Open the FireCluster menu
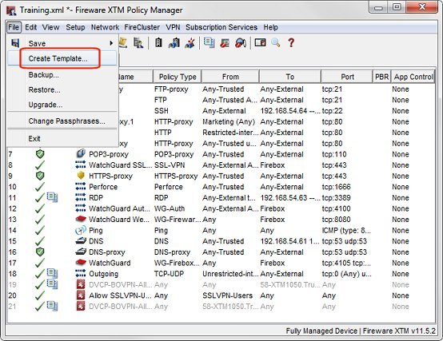Viewport: 443px width, 341px height. pos(142,27)
